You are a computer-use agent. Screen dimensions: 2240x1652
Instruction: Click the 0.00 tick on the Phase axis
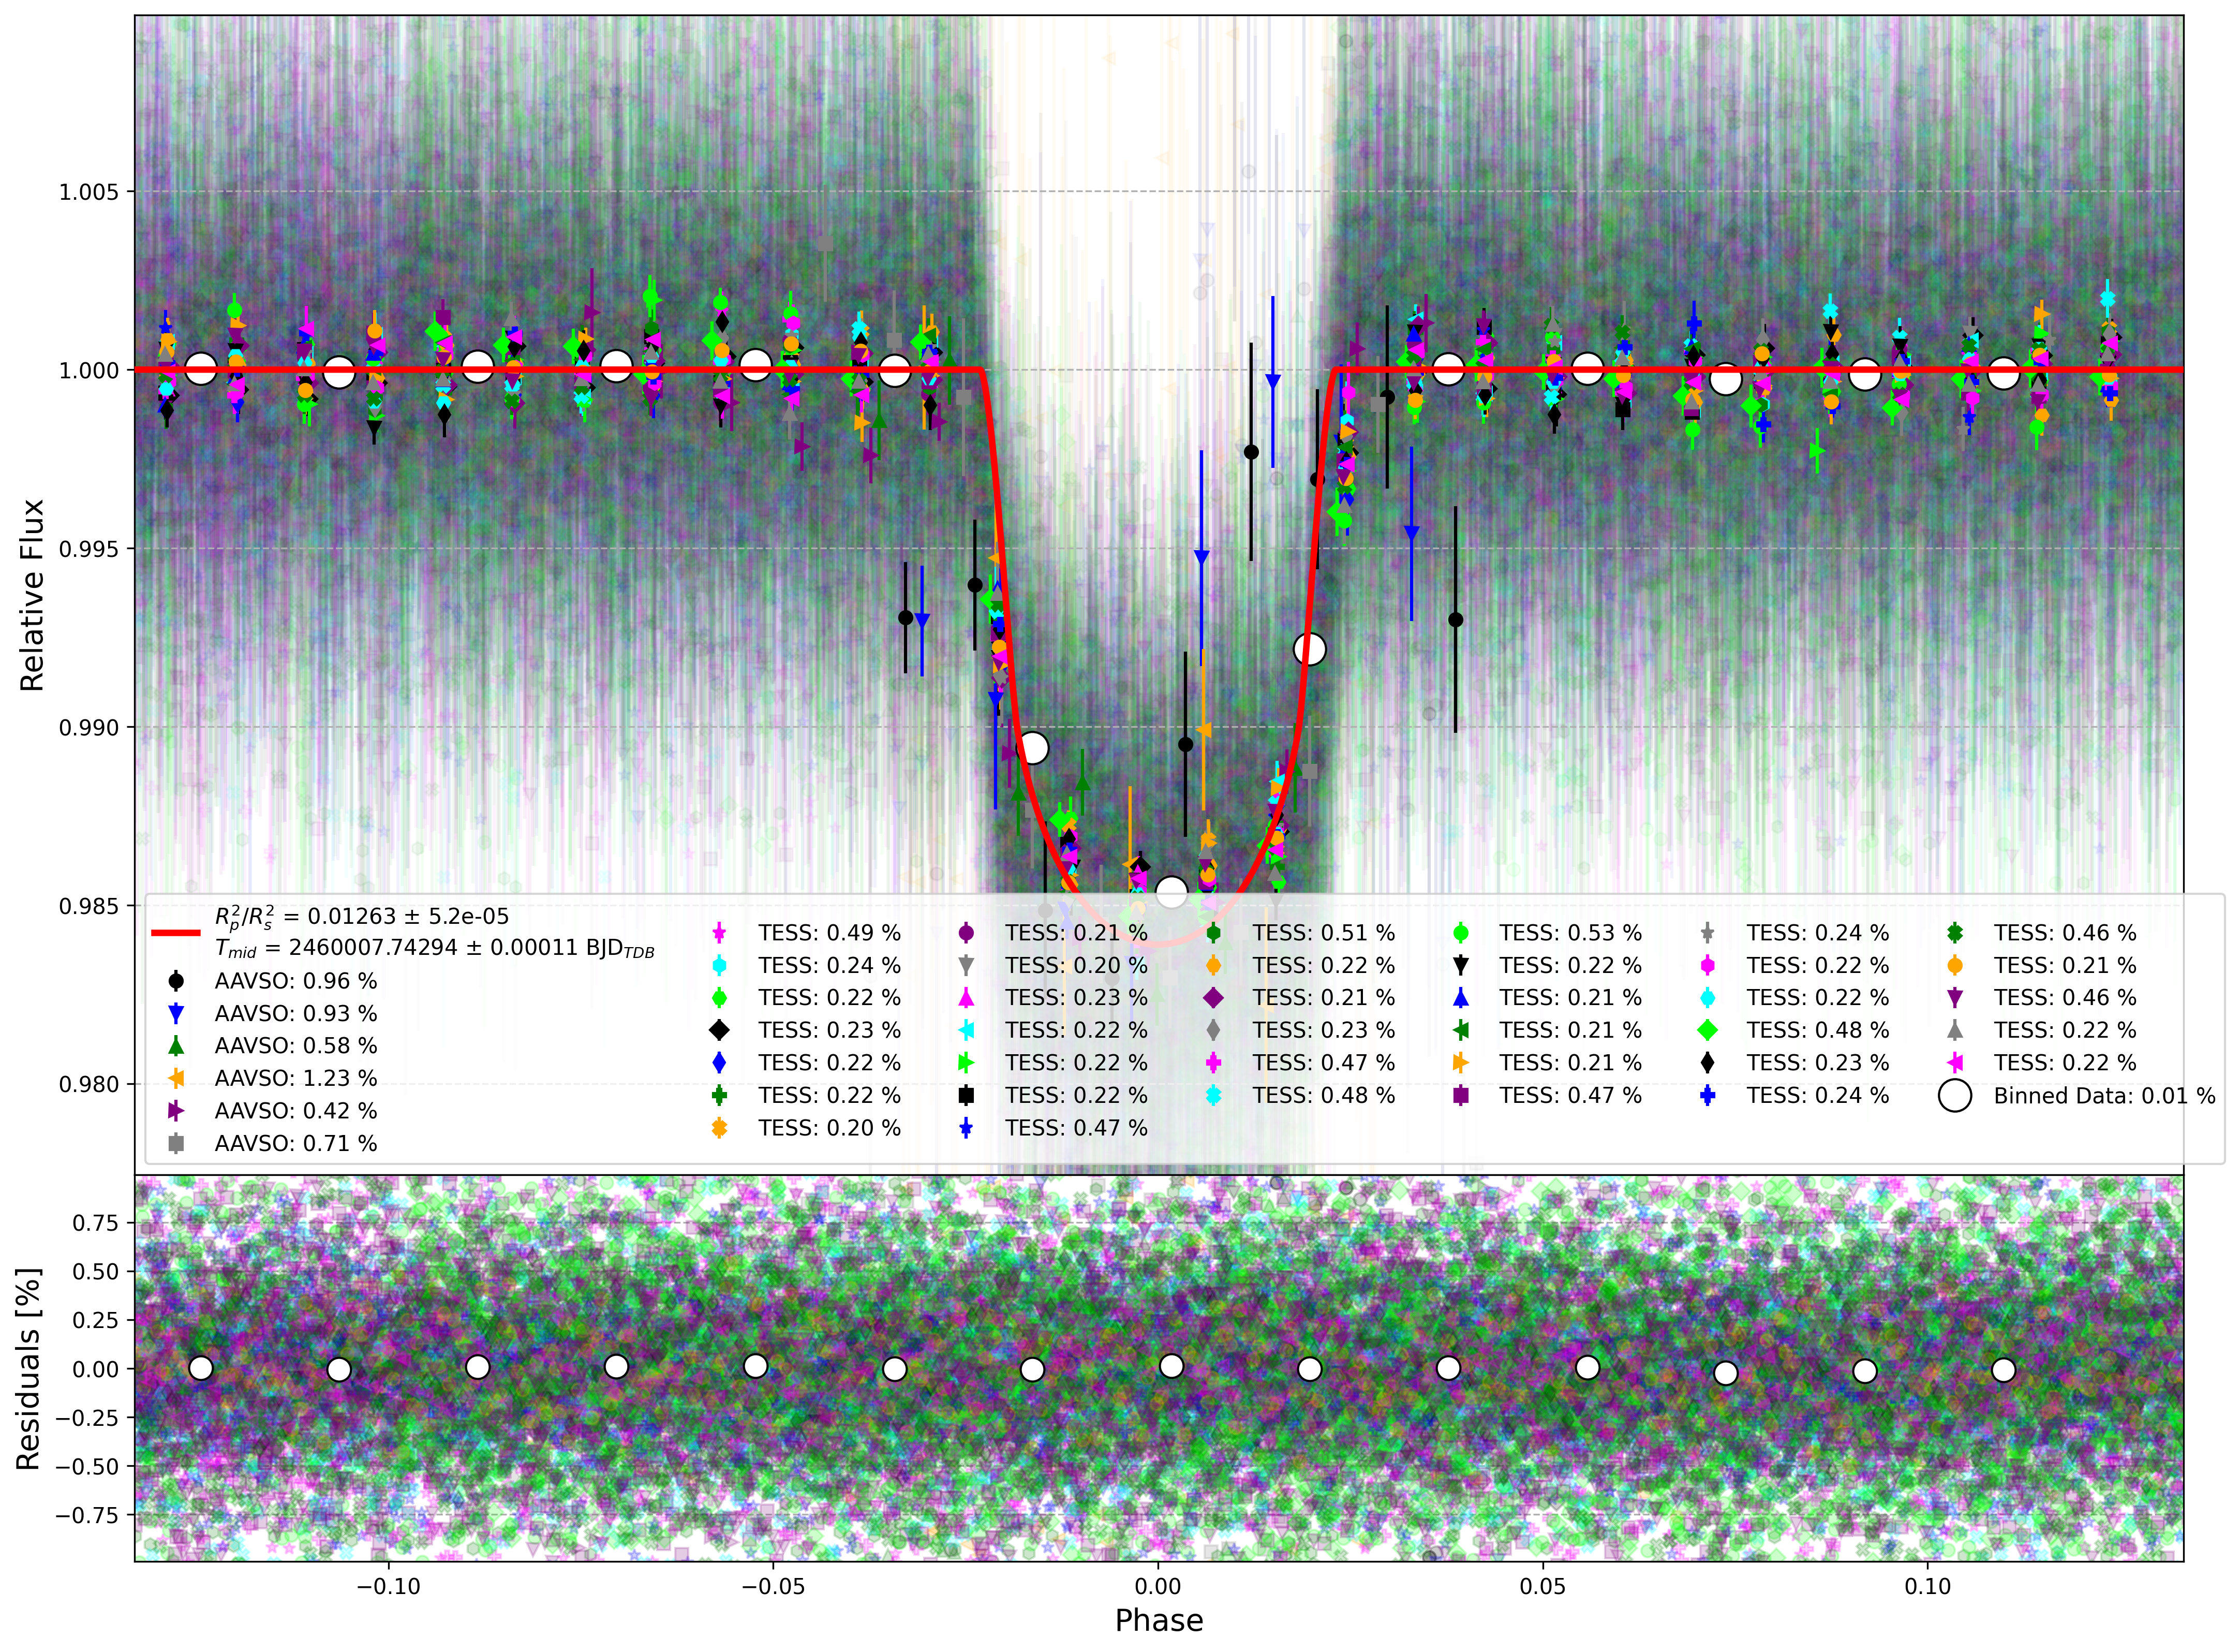point(1158,1586)
